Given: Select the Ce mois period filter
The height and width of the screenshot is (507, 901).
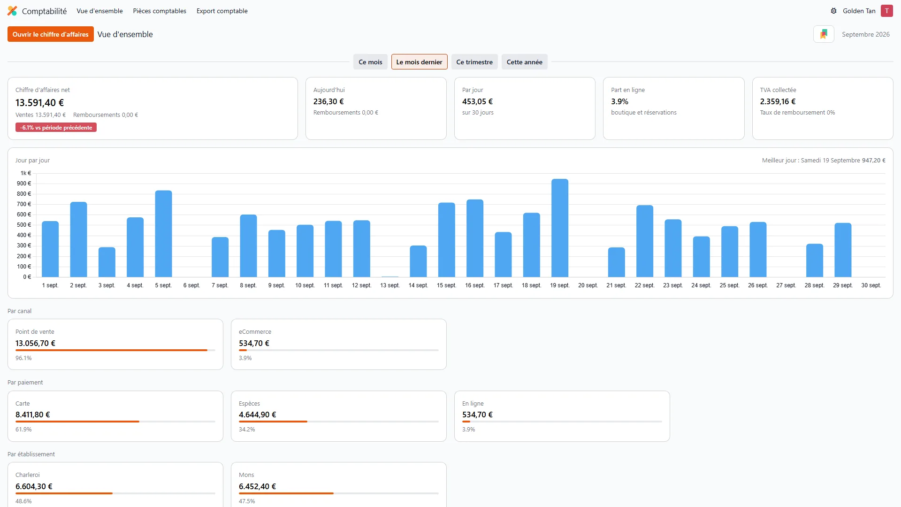Looking at the screenshot, I should [370, 62].
